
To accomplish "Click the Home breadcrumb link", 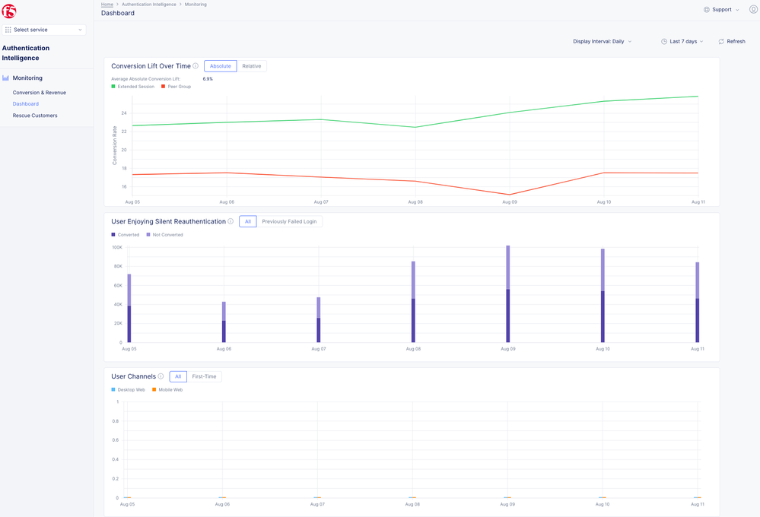I will pyautogui.click(x=107, y=5).
